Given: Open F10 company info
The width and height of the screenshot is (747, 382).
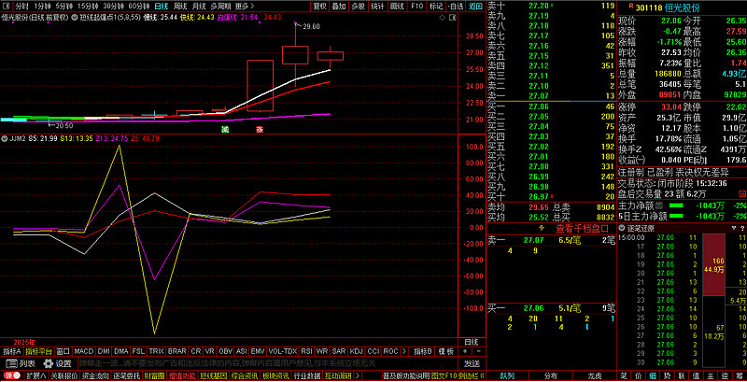Looking at the screenshot, I should pos(416,7).
